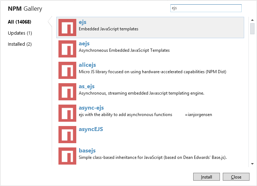Click the scrollbar down arrow
The height and width of the screenshot is (186, 257).
click(252, 164)
